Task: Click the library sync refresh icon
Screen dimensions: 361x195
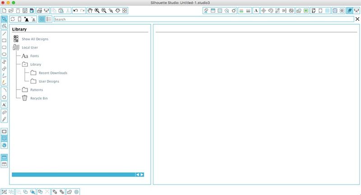Action: tap(13, 19)
